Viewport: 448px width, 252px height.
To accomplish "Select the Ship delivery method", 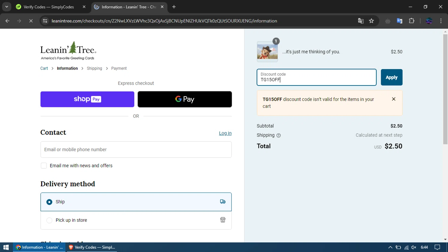I will [136, 202].
